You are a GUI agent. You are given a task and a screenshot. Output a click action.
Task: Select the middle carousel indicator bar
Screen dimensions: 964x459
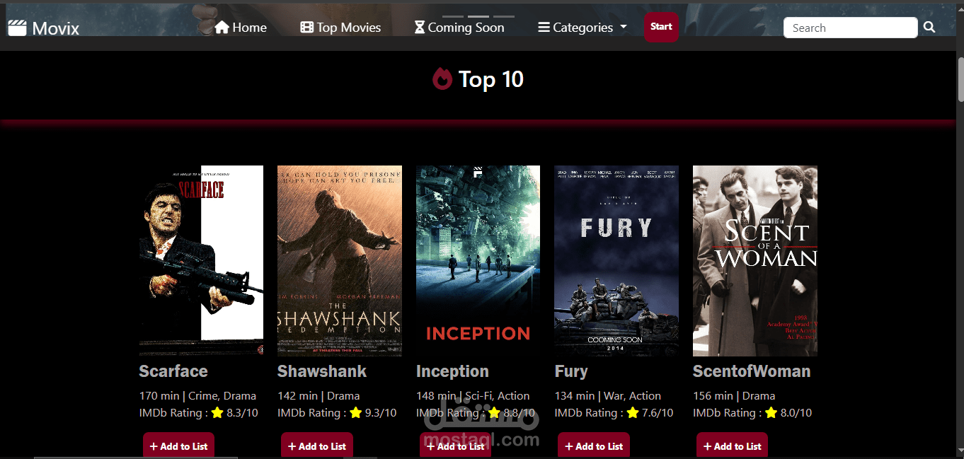click(x=478, y=16)
